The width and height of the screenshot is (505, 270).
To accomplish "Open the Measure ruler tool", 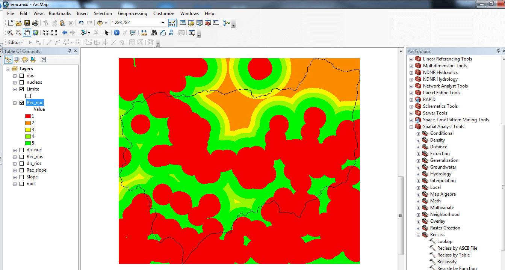I will 144,33.
